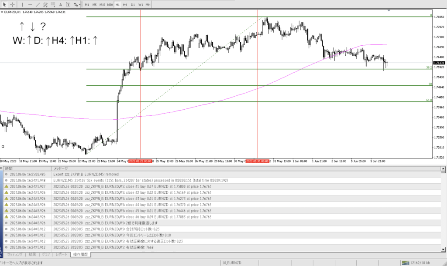Pick the horizontal line drawing tool
Image resolution: width=447 pixels, height=266 pixels.
tap(31, 4)
